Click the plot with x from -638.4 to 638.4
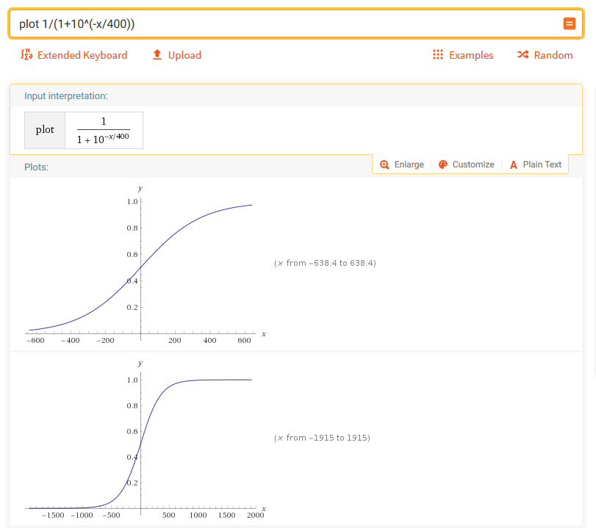 click(x=140, y=264)
